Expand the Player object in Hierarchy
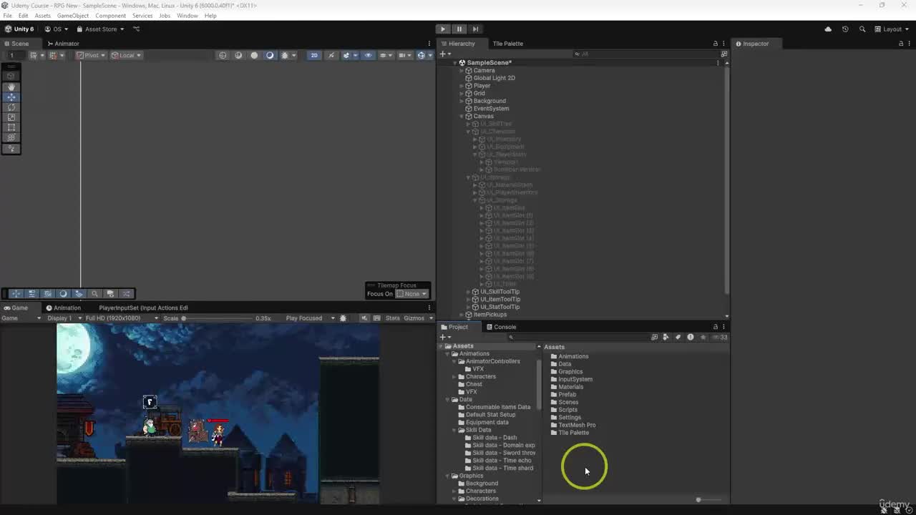This screenshot has width=916, height=515. [x=462, y=86]
